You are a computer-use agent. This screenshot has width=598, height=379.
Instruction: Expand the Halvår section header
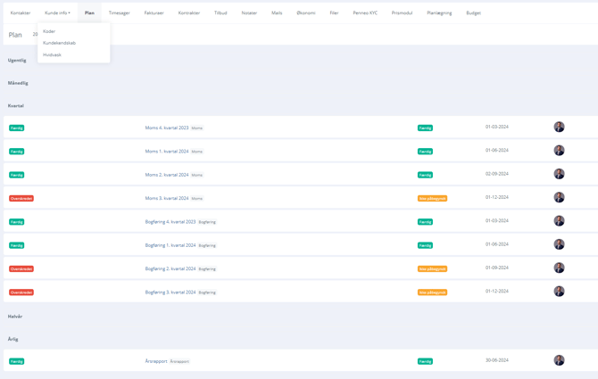coord(15,316)
